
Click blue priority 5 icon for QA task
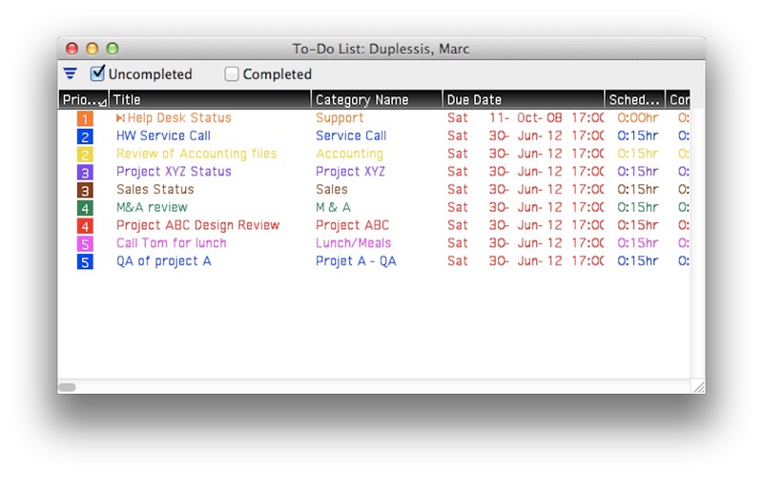point(85,261)
